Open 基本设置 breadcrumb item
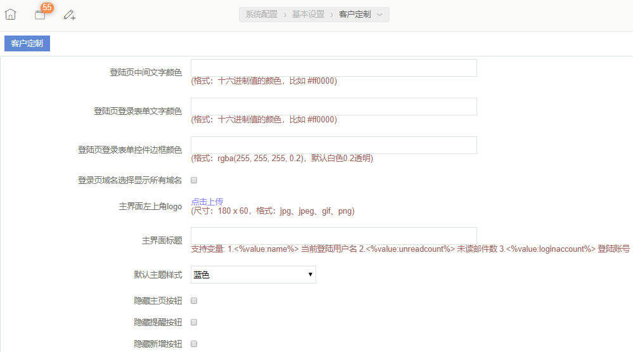The height and width of the screenshot is (352, 633). coord(308,15)
